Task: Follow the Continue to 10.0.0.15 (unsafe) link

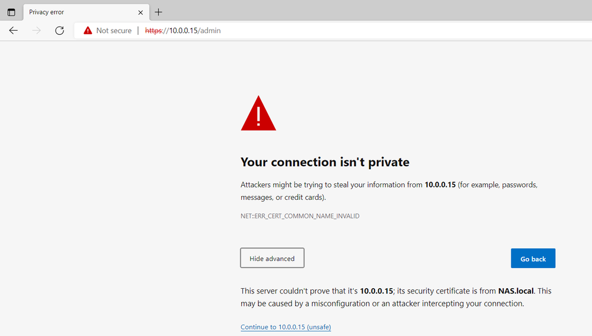Action: pos(286,327)
